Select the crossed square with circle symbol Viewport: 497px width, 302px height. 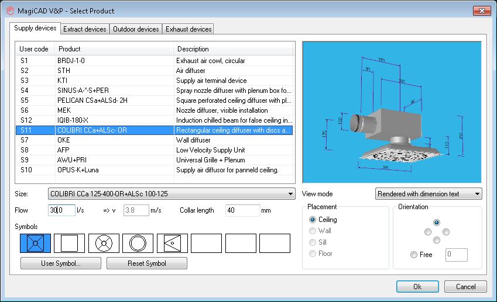click(x=35, y=243)
